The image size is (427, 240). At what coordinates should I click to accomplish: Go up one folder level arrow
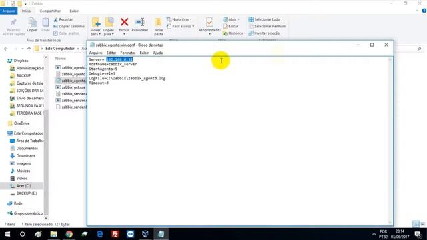[29, 49]
